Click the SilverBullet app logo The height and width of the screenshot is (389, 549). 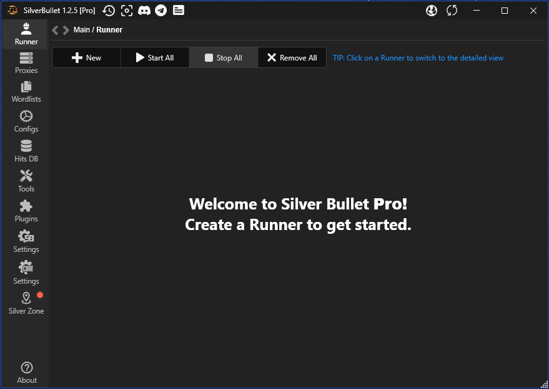tap(12, 10)
